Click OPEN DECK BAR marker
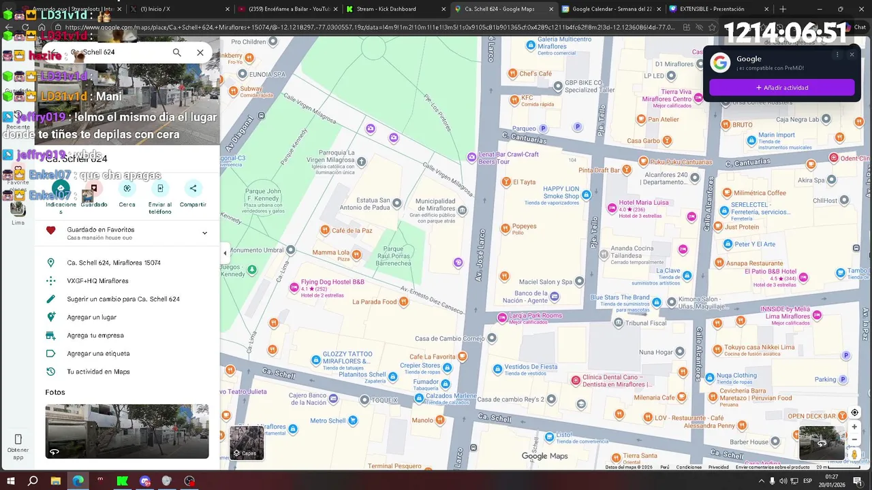The image size is (872, 490). pos(844,416)
